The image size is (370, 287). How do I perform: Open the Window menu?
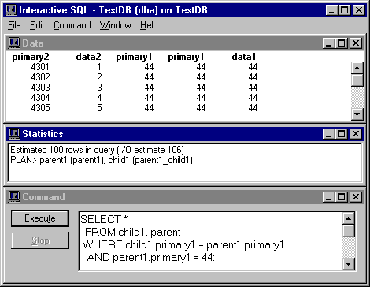115,25
